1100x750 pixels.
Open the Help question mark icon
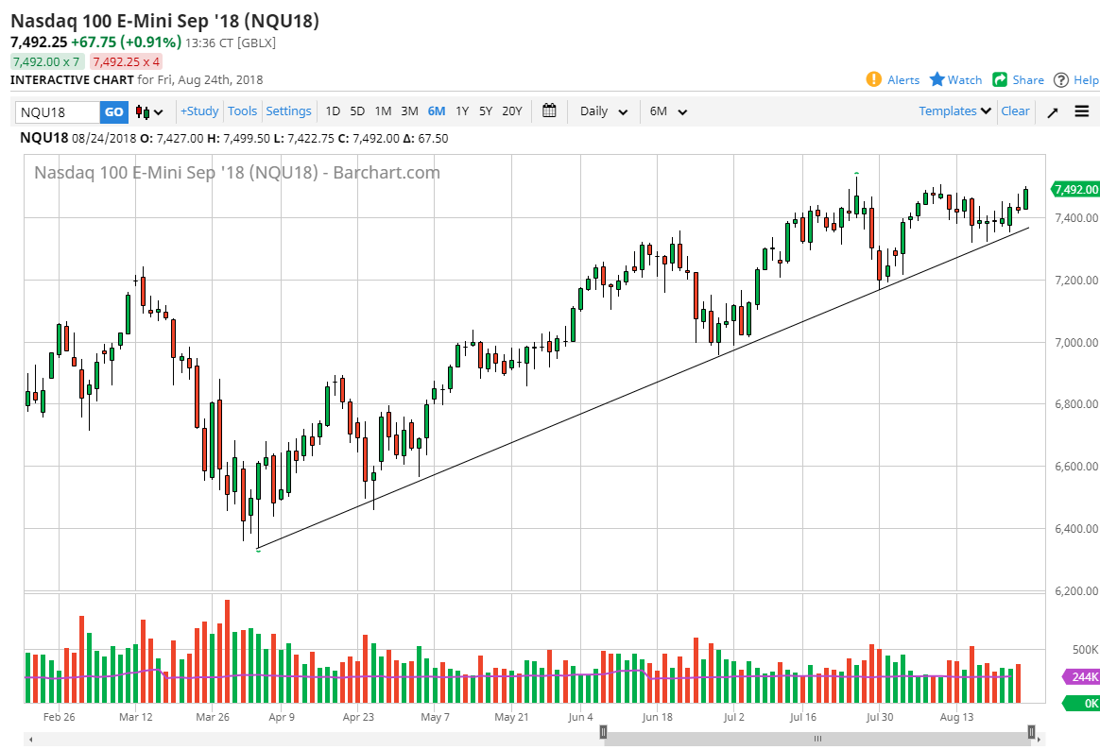point(1061,80)
